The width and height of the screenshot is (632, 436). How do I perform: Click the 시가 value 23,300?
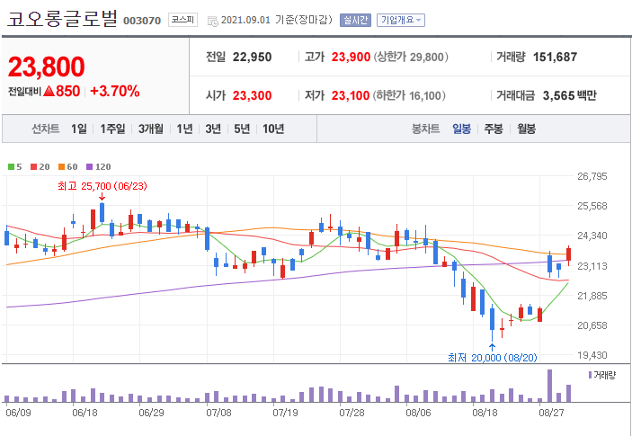253,96
